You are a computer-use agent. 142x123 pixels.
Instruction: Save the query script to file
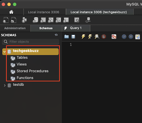point(73,37)
